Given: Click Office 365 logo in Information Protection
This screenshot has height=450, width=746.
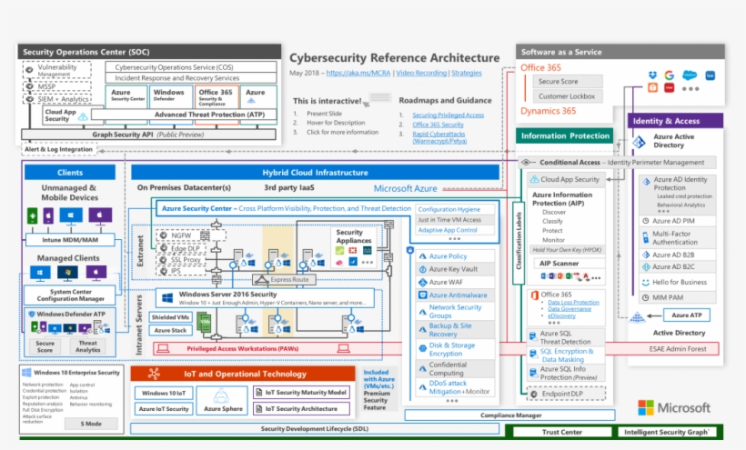Looking at the screenshot, I should point(534,295).
